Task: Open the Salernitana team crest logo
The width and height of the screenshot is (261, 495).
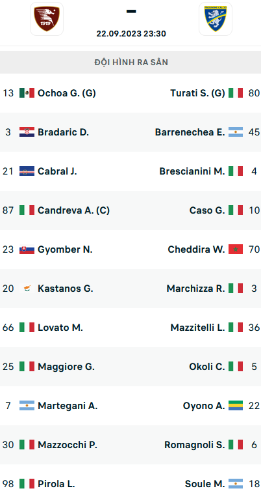Action: (47, 19)
